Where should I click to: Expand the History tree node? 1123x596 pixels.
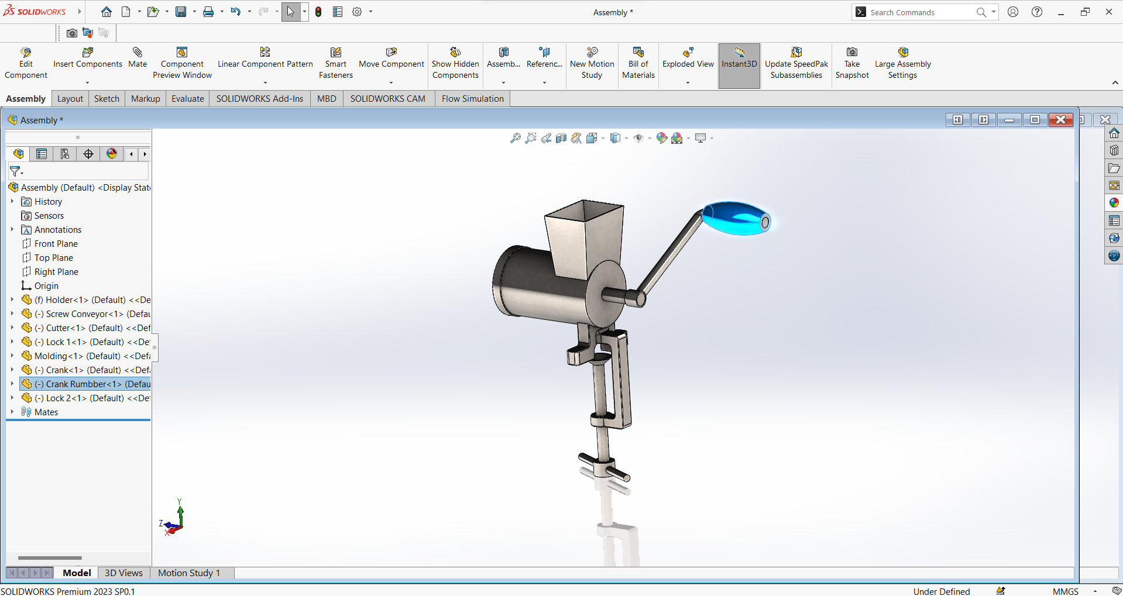click(12, 201)
